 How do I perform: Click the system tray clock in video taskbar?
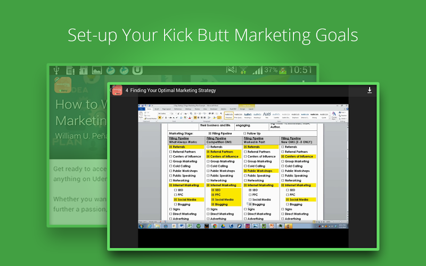(x=342, y=226)
